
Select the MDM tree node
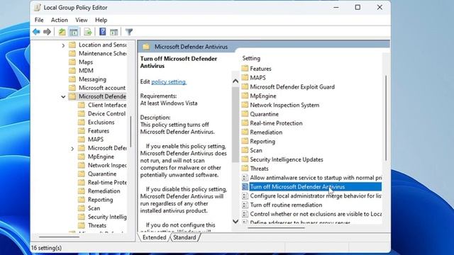click(82, 71)
